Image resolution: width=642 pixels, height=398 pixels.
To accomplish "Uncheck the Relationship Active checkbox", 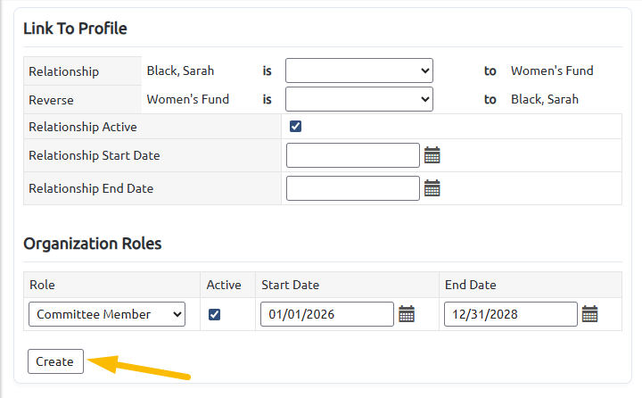I will click(x=296, y=126).
